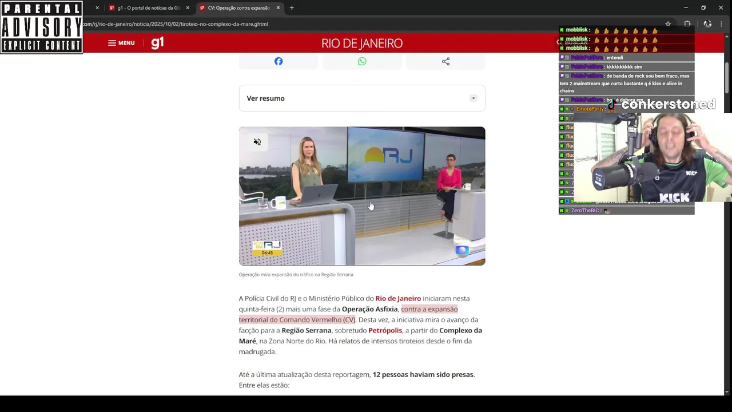
Task: Open the Rio de Janeiro red link
Action: click(398, 298)
